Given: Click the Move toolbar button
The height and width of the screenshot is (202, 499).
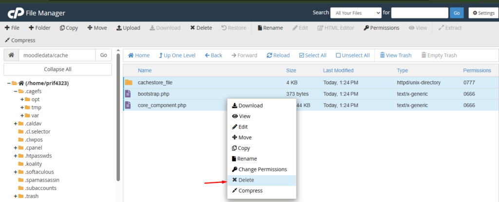Looking at the screenshot, I should [x=97, y=28].
